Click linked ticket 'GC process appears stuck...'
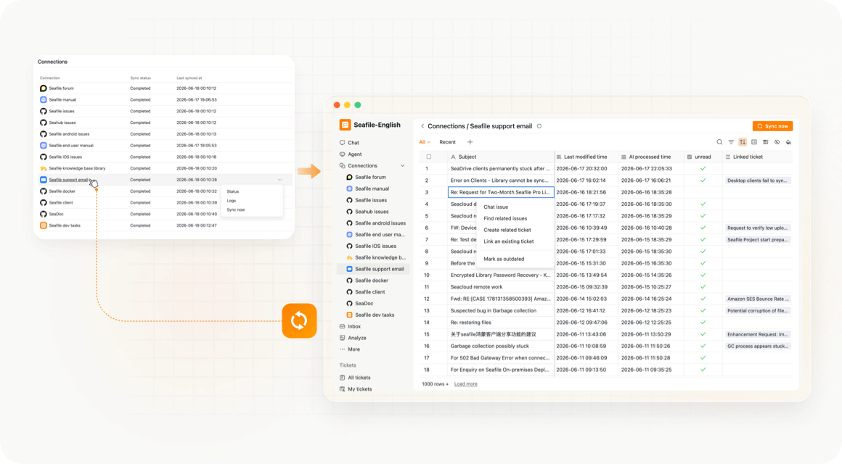This screenshot has width=842, height=464. [757, 346]
